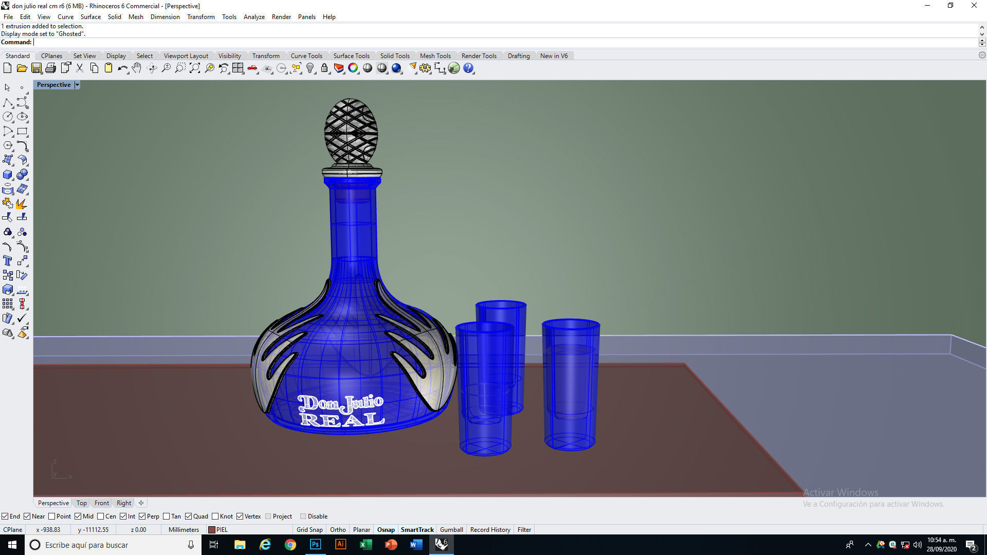This screenshot has width=987, height=555.
Task: Undo the last action with the arrow icon
Action: click(122, 68)
